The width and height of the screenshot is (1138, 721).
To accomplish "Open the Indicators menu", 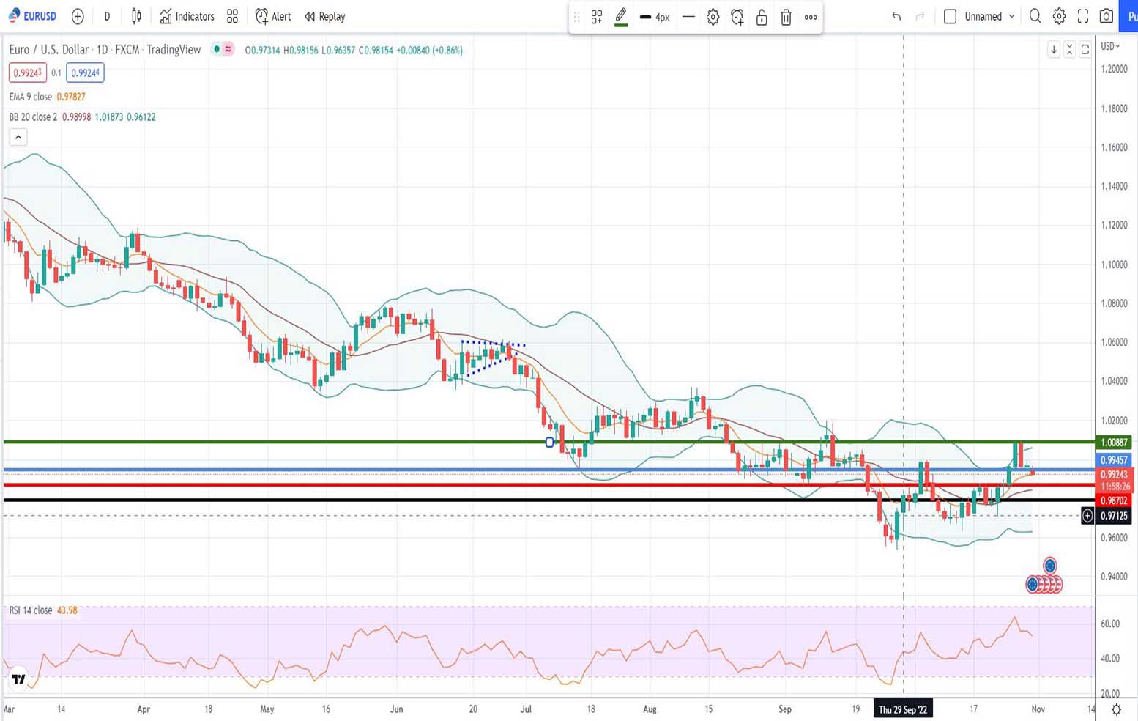I will point(187,16).
